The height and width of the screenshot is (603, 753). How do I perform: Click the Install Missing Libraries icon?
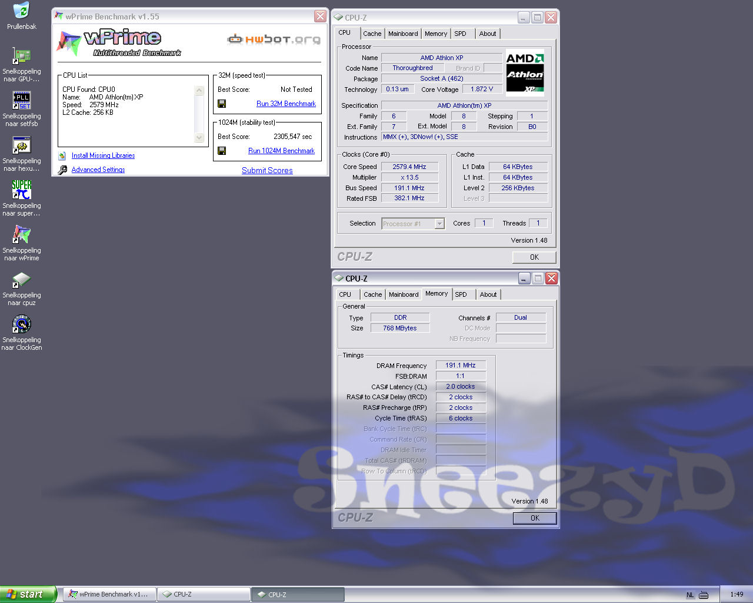click(62, 156)
